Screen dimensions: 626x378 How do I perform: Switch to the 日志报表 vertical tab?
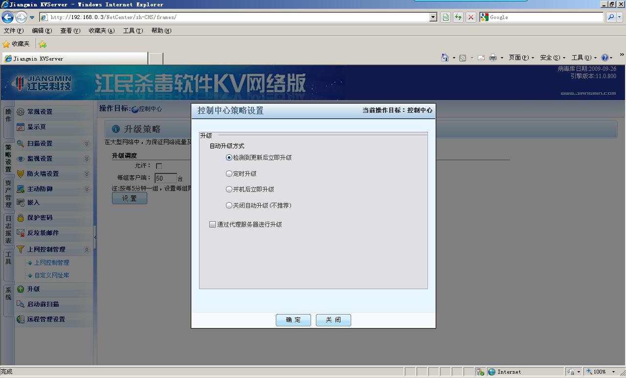[8, 230]
